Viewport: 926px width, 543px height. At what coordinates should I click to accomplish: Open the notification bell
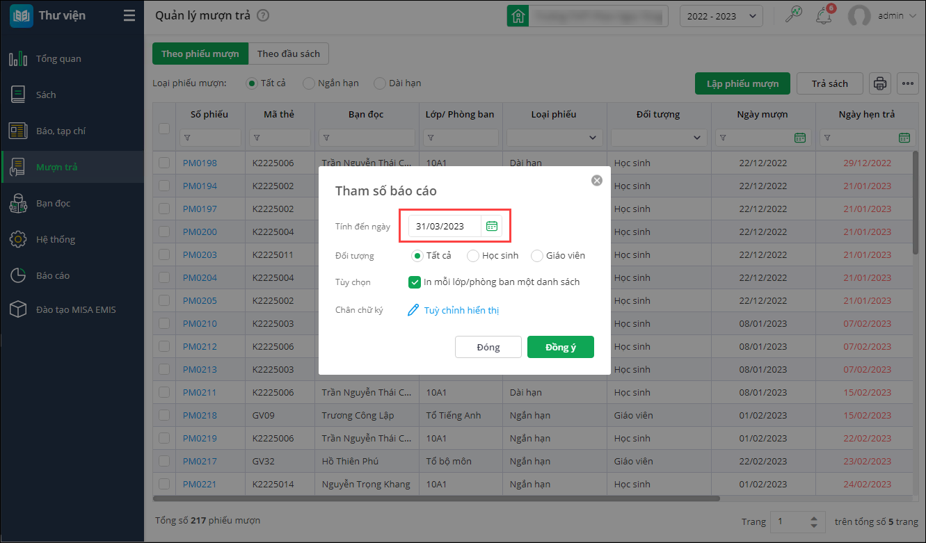824,15
